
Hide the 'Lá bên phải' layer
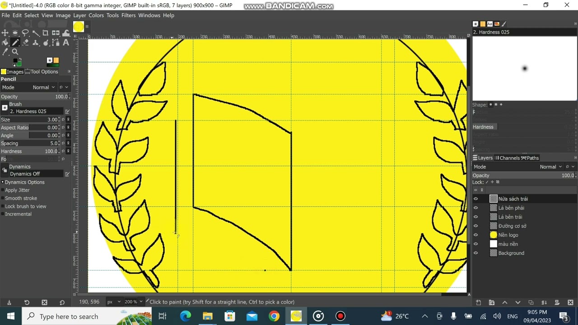475,208
